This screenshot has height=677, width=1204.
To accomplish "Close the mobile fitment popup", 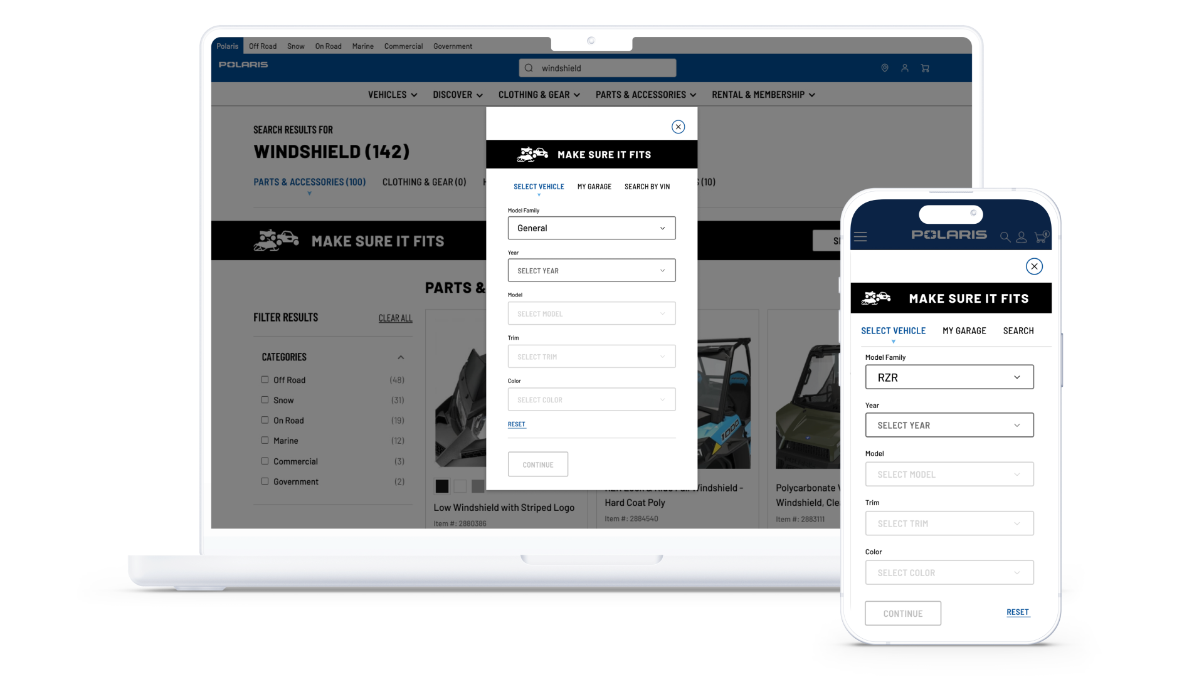I will click(1034, 266).
